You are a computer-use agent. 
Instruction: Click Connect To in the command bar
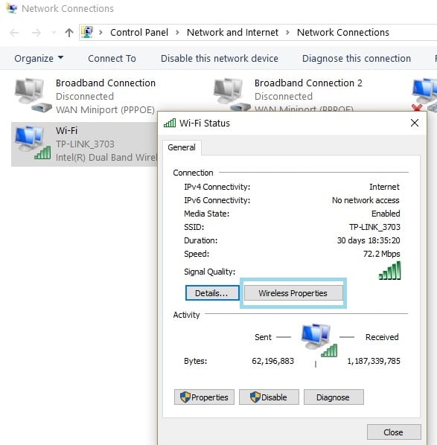pos(112,59)
